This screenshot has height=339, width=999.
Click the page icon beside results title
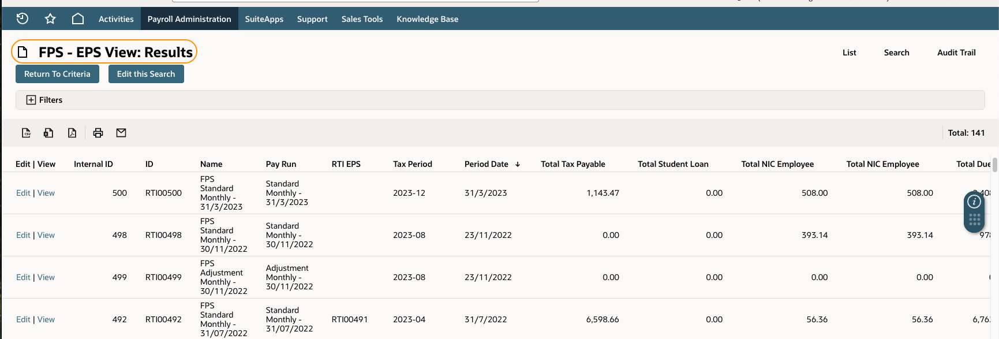[23, 53]
